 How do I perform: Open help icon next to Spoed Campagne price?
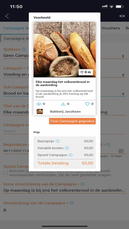pyautogui.click(x=70, y=155)
